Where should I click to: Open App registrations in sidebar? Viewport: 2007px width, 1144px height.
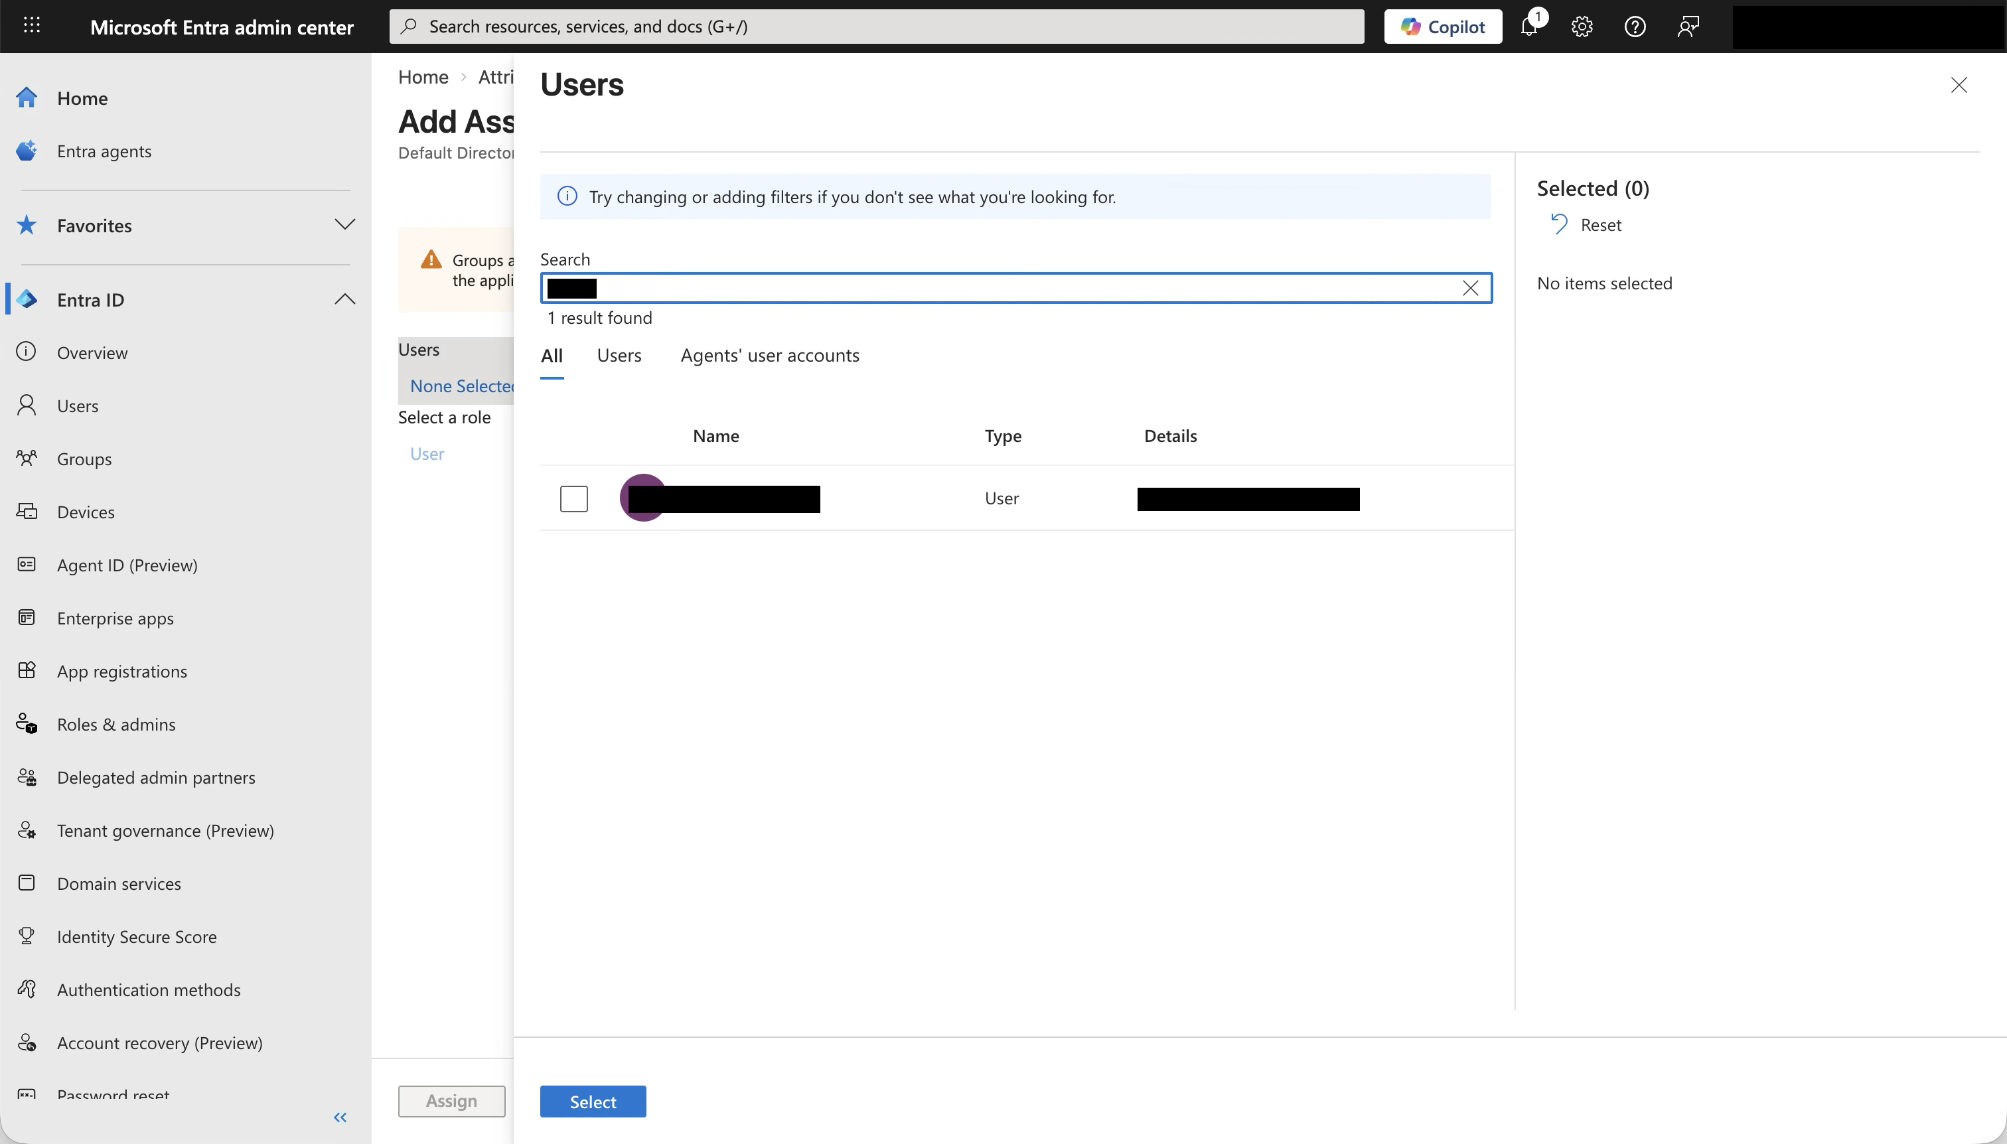coord(122,671)
